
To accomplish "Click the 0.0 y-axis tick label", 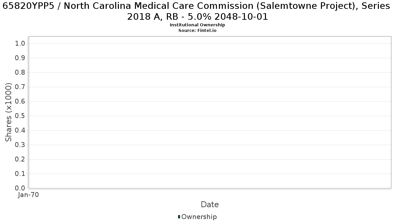I will pos(20,188).
